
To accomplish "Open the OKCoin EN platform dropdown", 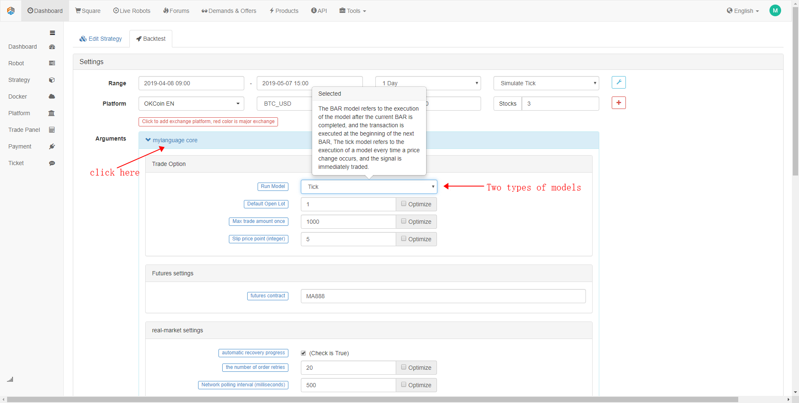I will (191, 104).
